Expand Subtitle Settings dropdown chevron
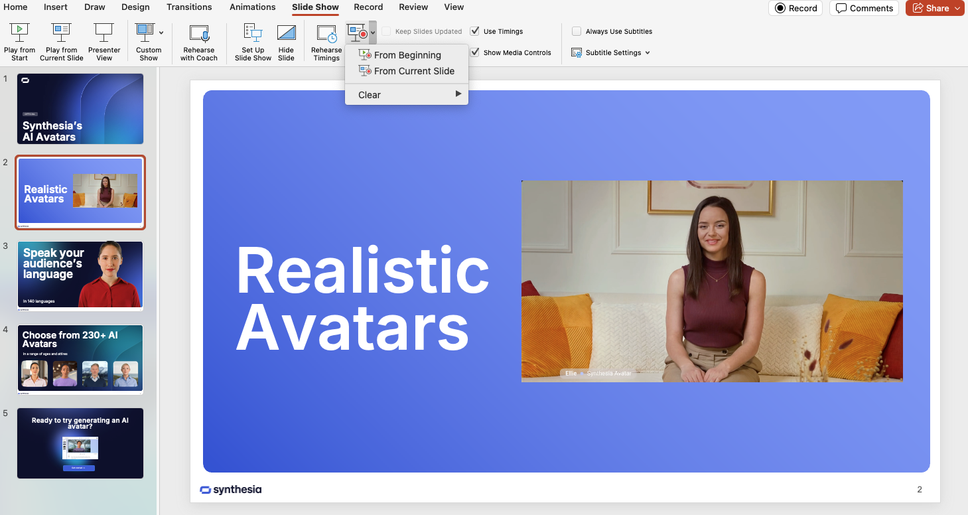 click(x=648, y=52)
